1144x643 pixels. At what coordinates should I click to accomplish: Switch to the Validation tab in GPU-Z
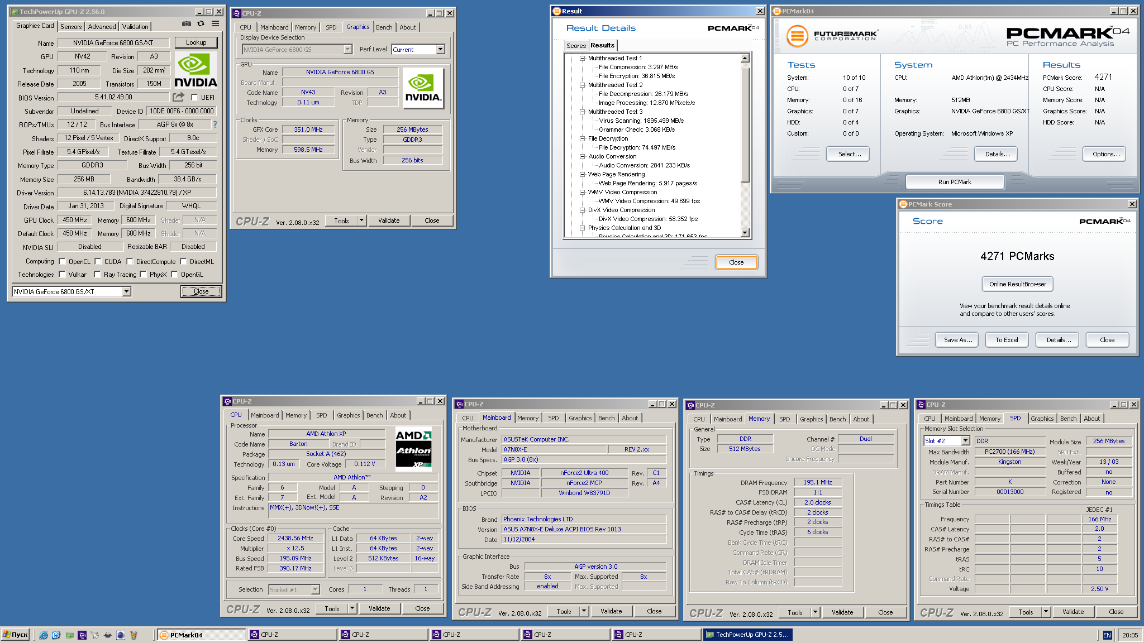tap(135, 26)
